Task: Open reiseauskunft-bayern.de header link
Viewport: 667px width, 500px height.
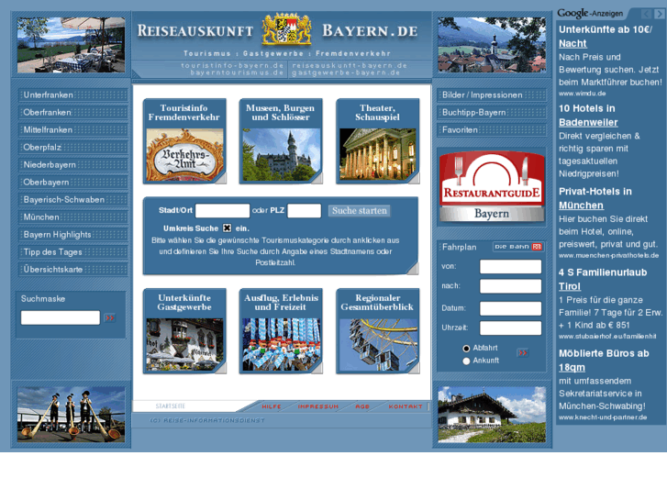Action: point(350,65)
